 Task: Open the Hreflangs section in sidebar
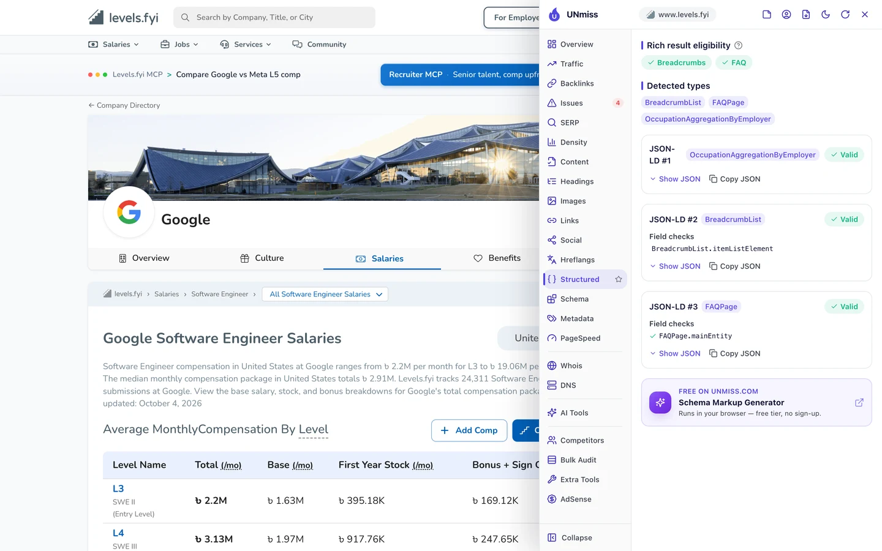(x=585, y=260)
